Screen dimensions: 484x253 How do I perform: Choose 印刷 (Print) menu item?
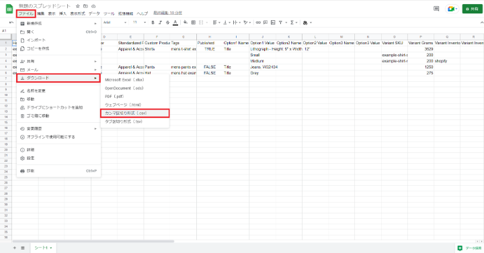pos(58,170)
